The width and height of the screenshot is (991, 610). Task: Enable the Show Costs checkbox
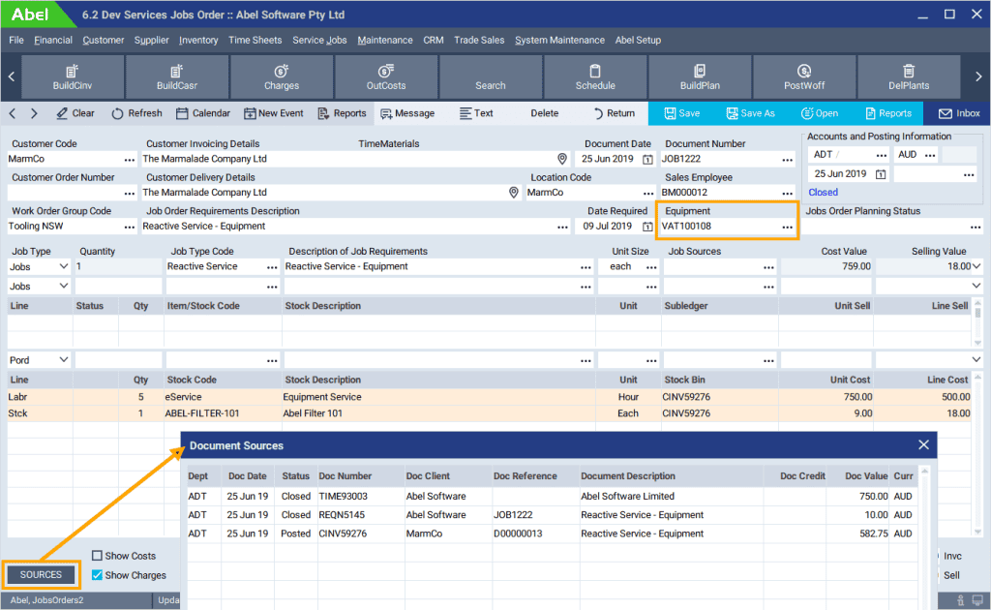coord(98,556)
